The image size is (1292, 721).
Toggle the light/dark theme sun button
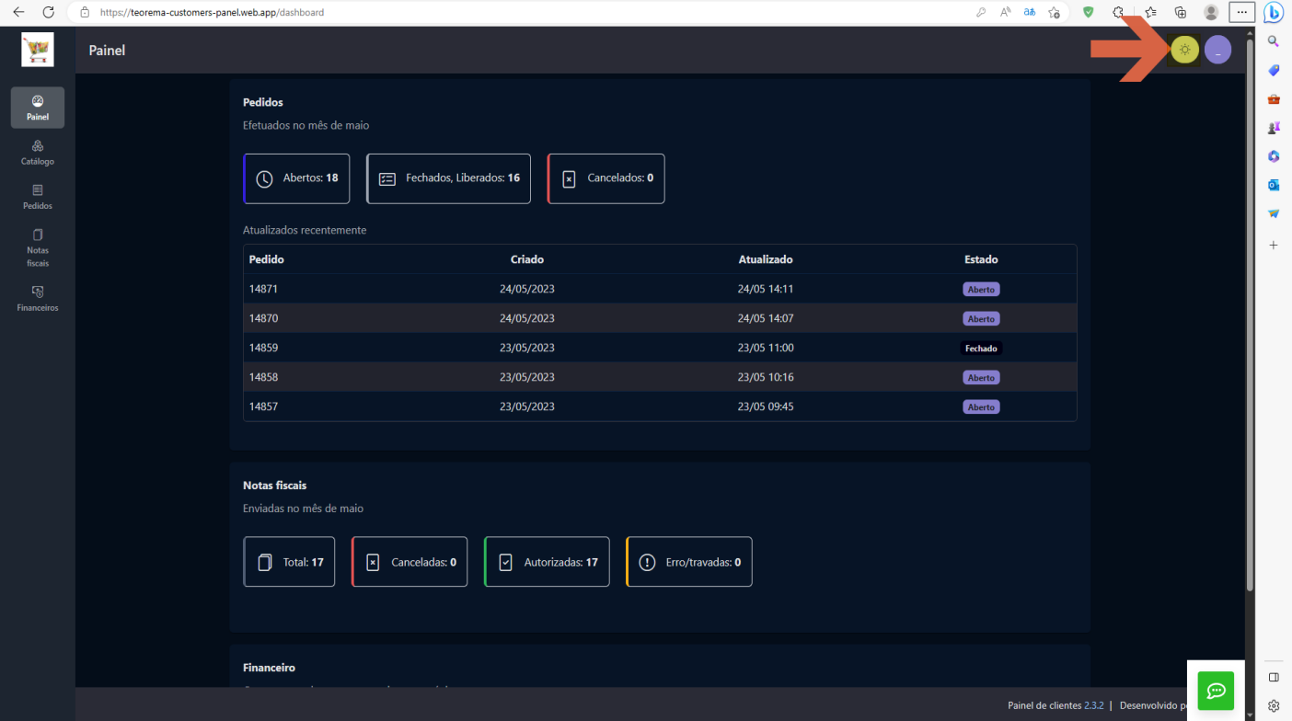tap(1185, 50)
